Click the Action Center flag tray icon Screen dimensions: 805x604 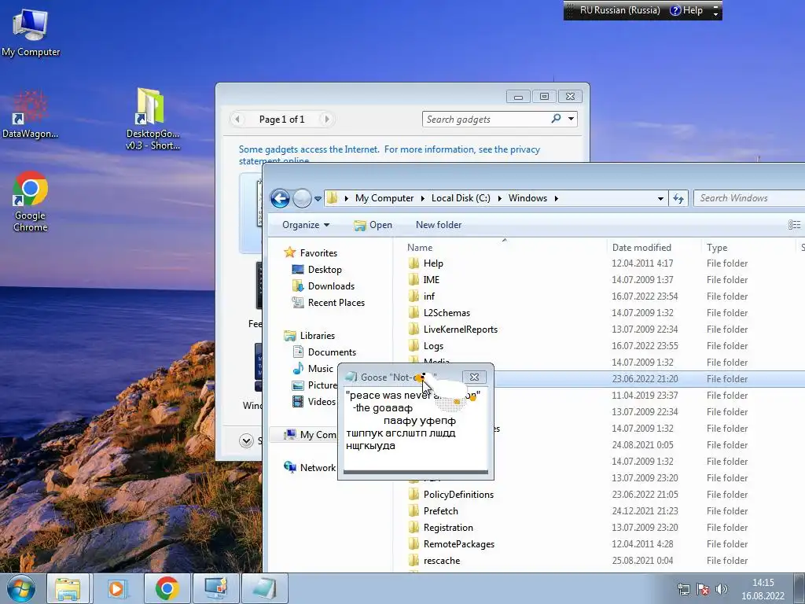click(x=703, y=589)
